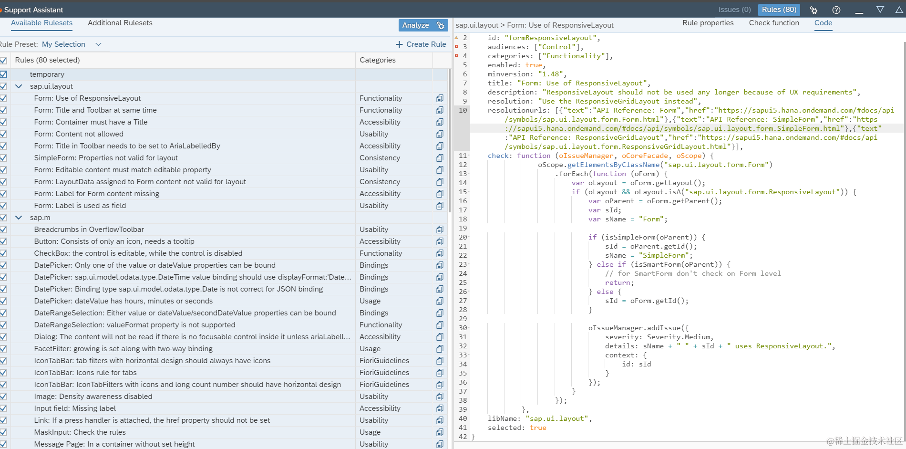Screen dimensions: 906x449
Task: Switch to the Available Rulesets tab
Action: pyautogui.click(x=41, y=23)
